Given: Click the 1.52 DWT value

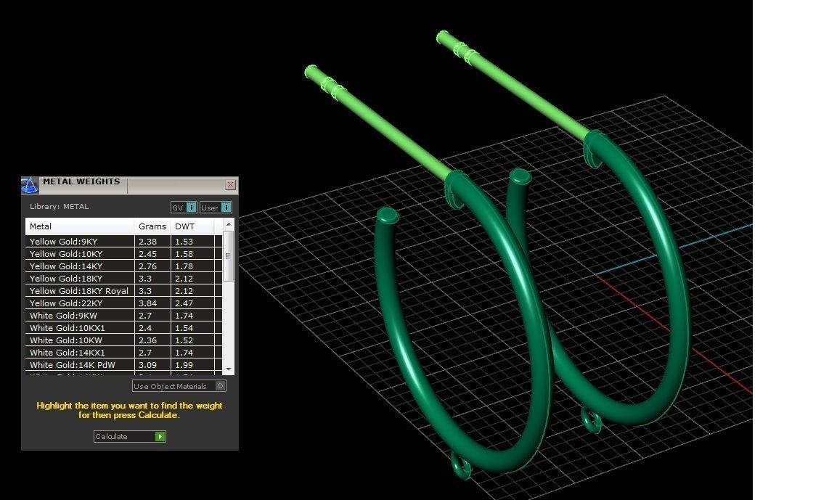Looking at the screenshot, I should coord(184,340).
